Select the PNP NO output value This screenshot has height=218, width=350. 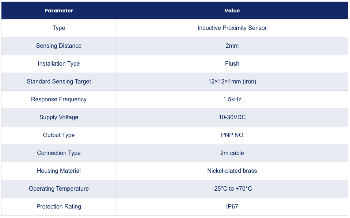point(232,135)
